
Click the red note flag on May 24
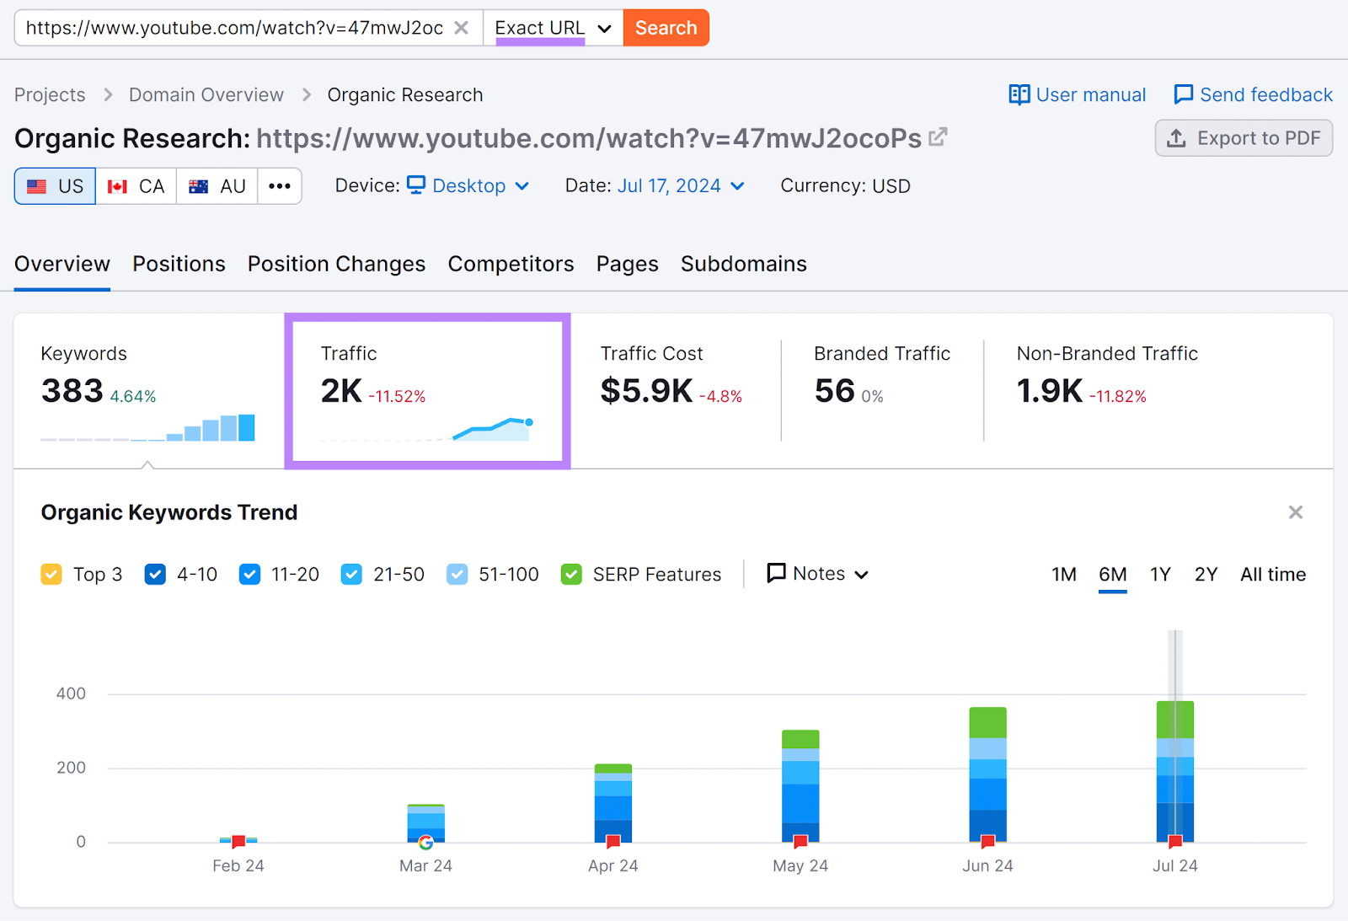coord(800,841)
